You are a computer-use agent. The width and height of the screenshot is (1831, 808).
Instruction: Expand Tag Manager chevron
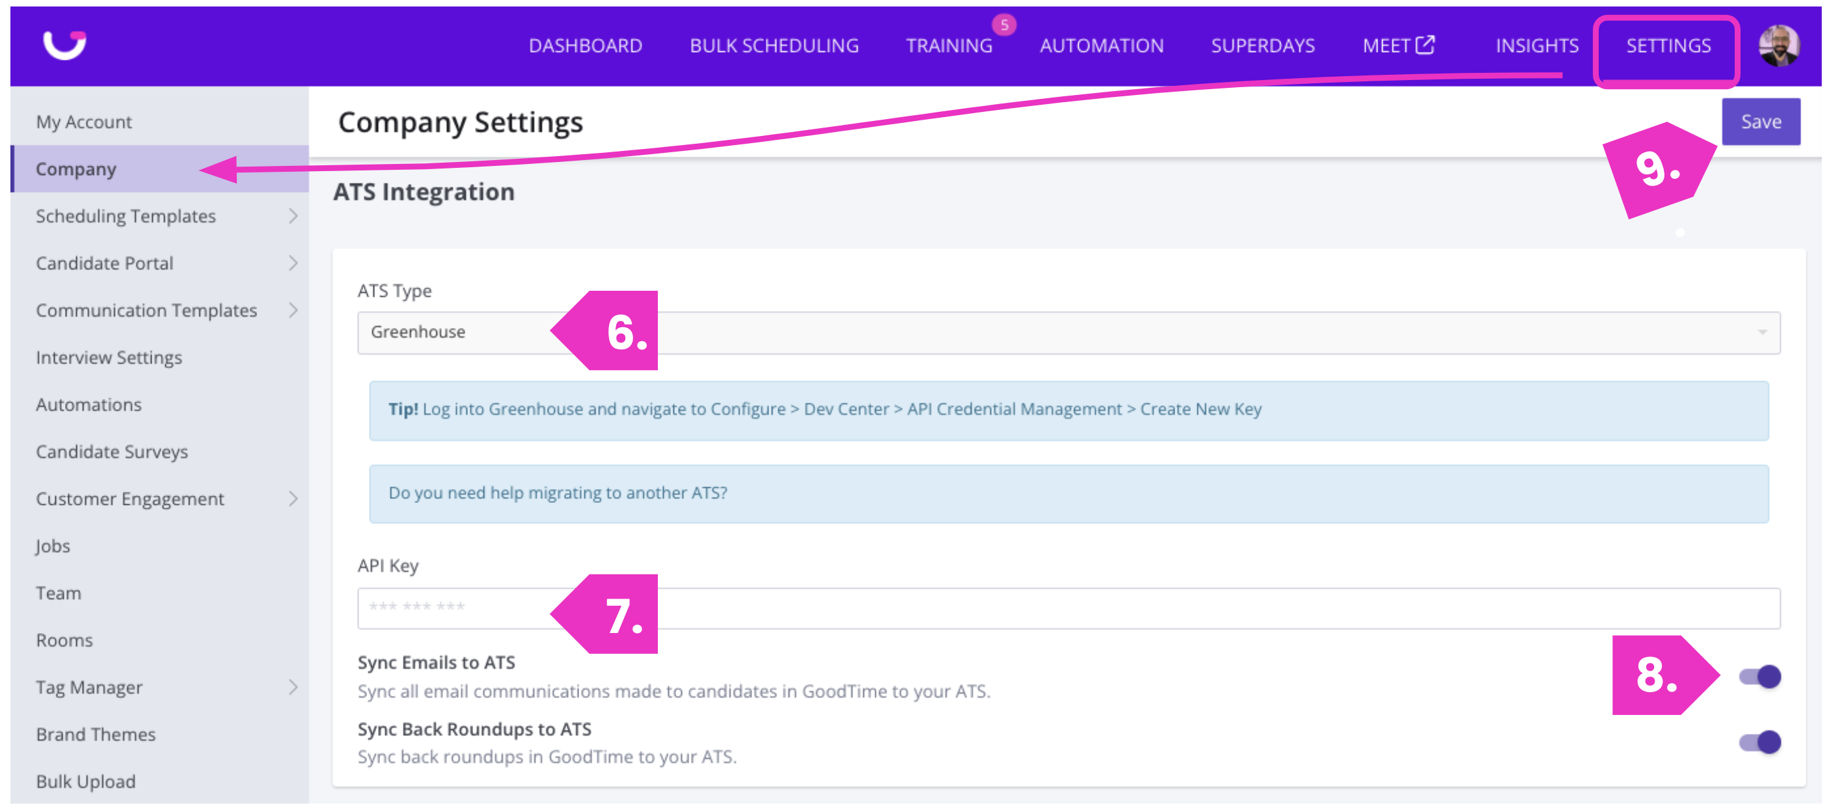pyautogui.click(x=293, y=687)
